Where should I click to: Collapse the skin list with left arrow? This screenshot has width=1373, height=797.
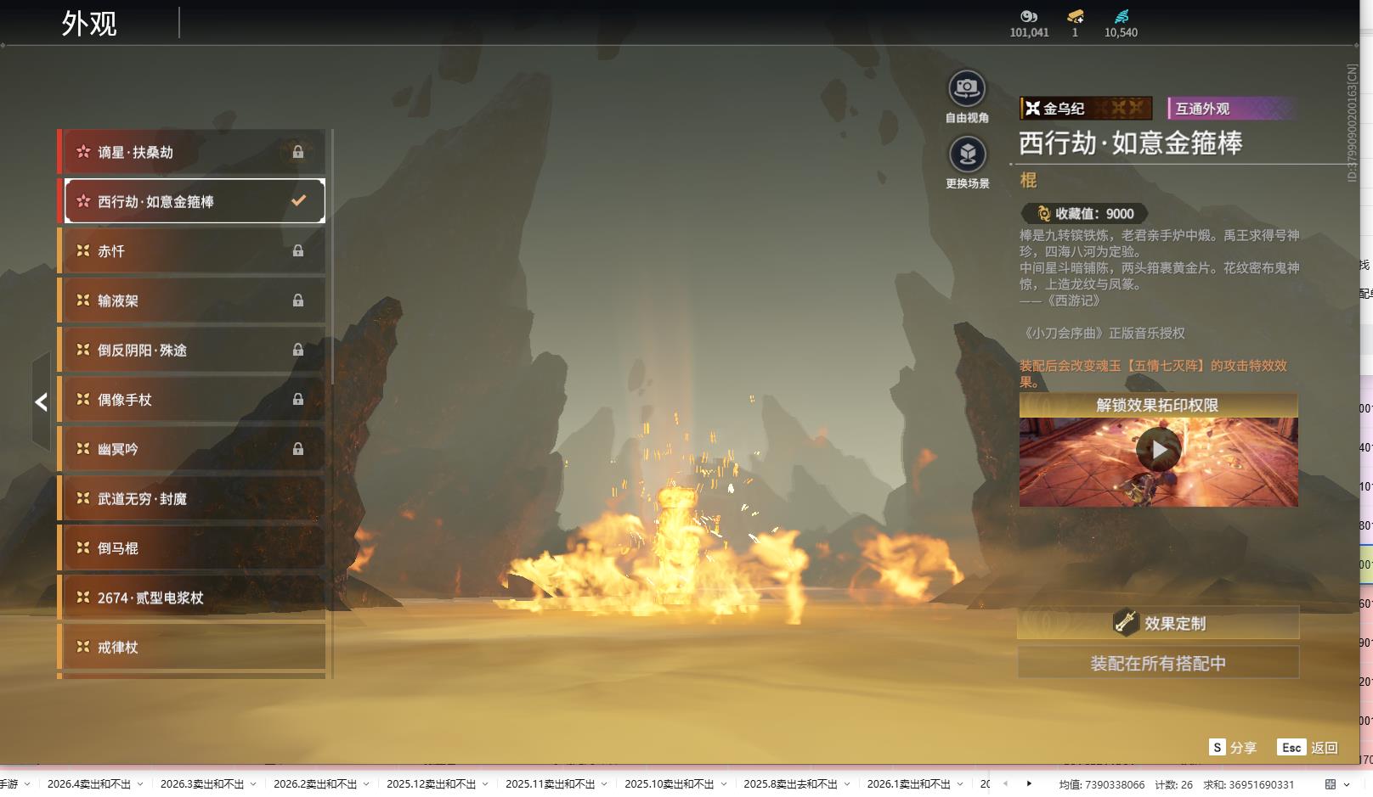point(41,402)
